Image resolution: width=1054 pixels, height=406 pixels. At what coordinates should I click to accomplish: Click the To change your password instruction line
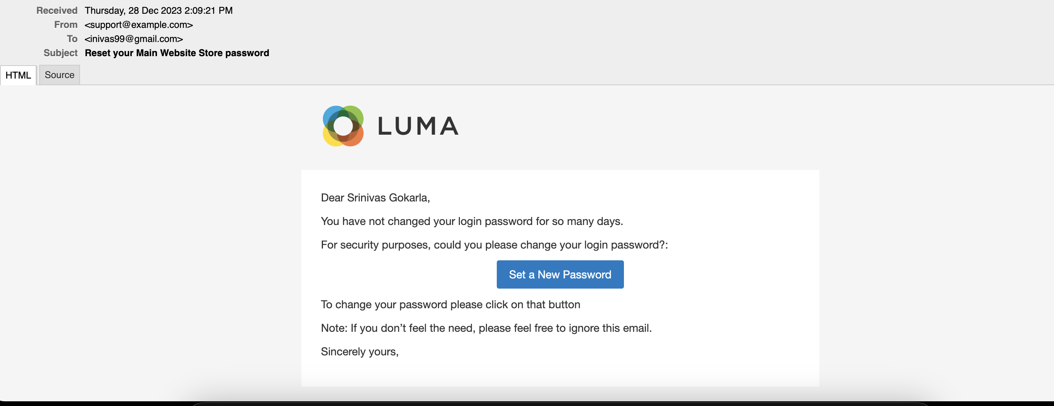coord(450,305)
